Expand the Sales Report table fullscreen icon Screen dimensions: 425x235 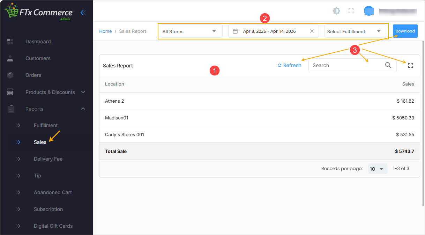tap(411, 65)
